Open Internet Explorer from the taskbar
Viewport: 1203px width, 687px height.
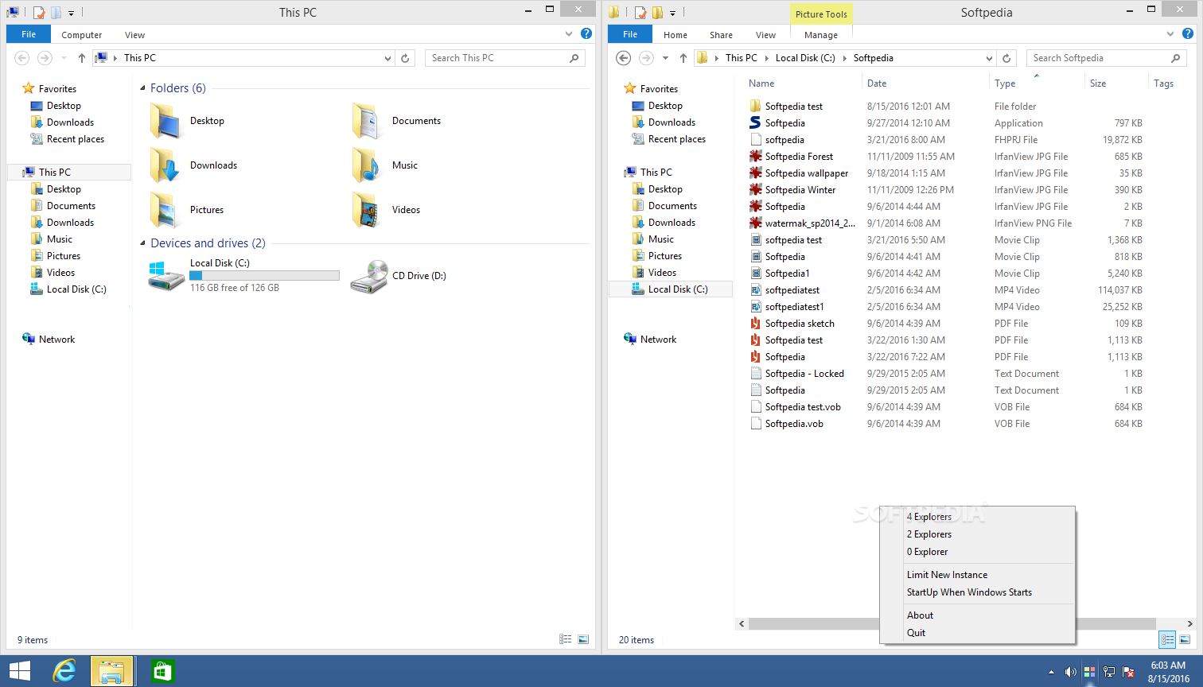pyautogui.click(x=64, y=671)
